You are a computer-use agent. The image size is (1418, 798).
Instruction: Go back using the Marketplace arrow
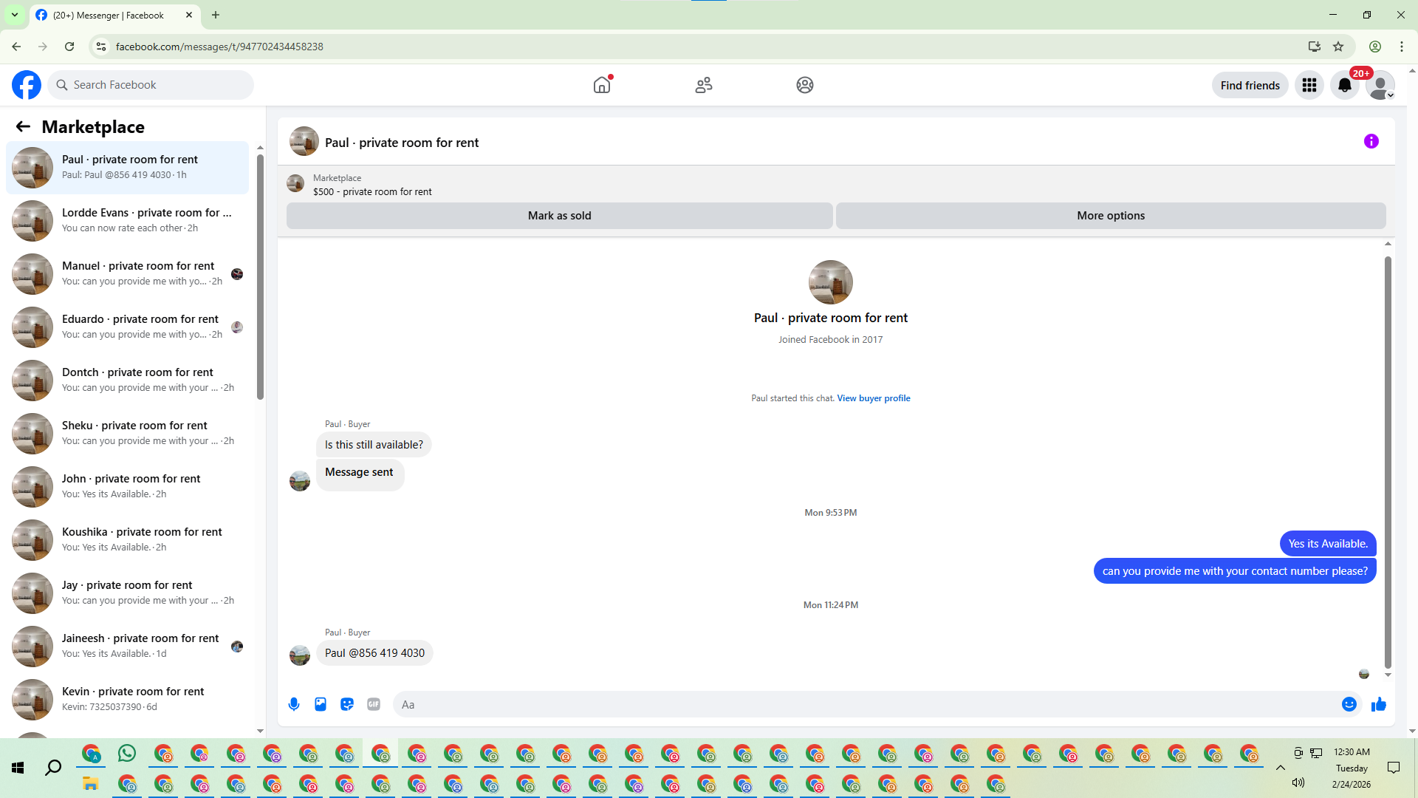click(23, 127)
